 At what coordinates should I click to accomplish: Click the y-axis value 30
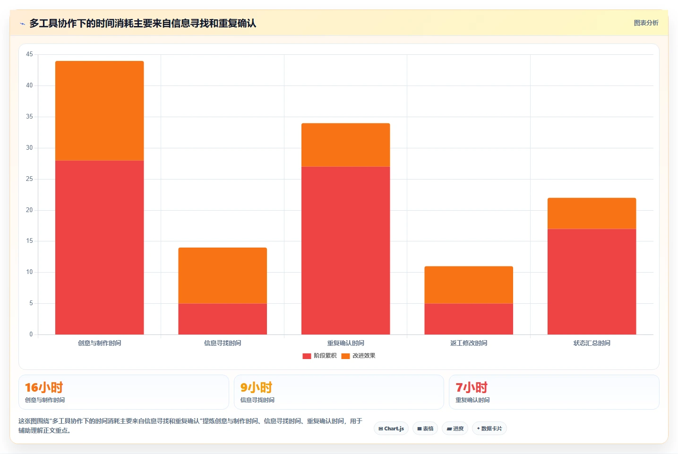point(29,148)
